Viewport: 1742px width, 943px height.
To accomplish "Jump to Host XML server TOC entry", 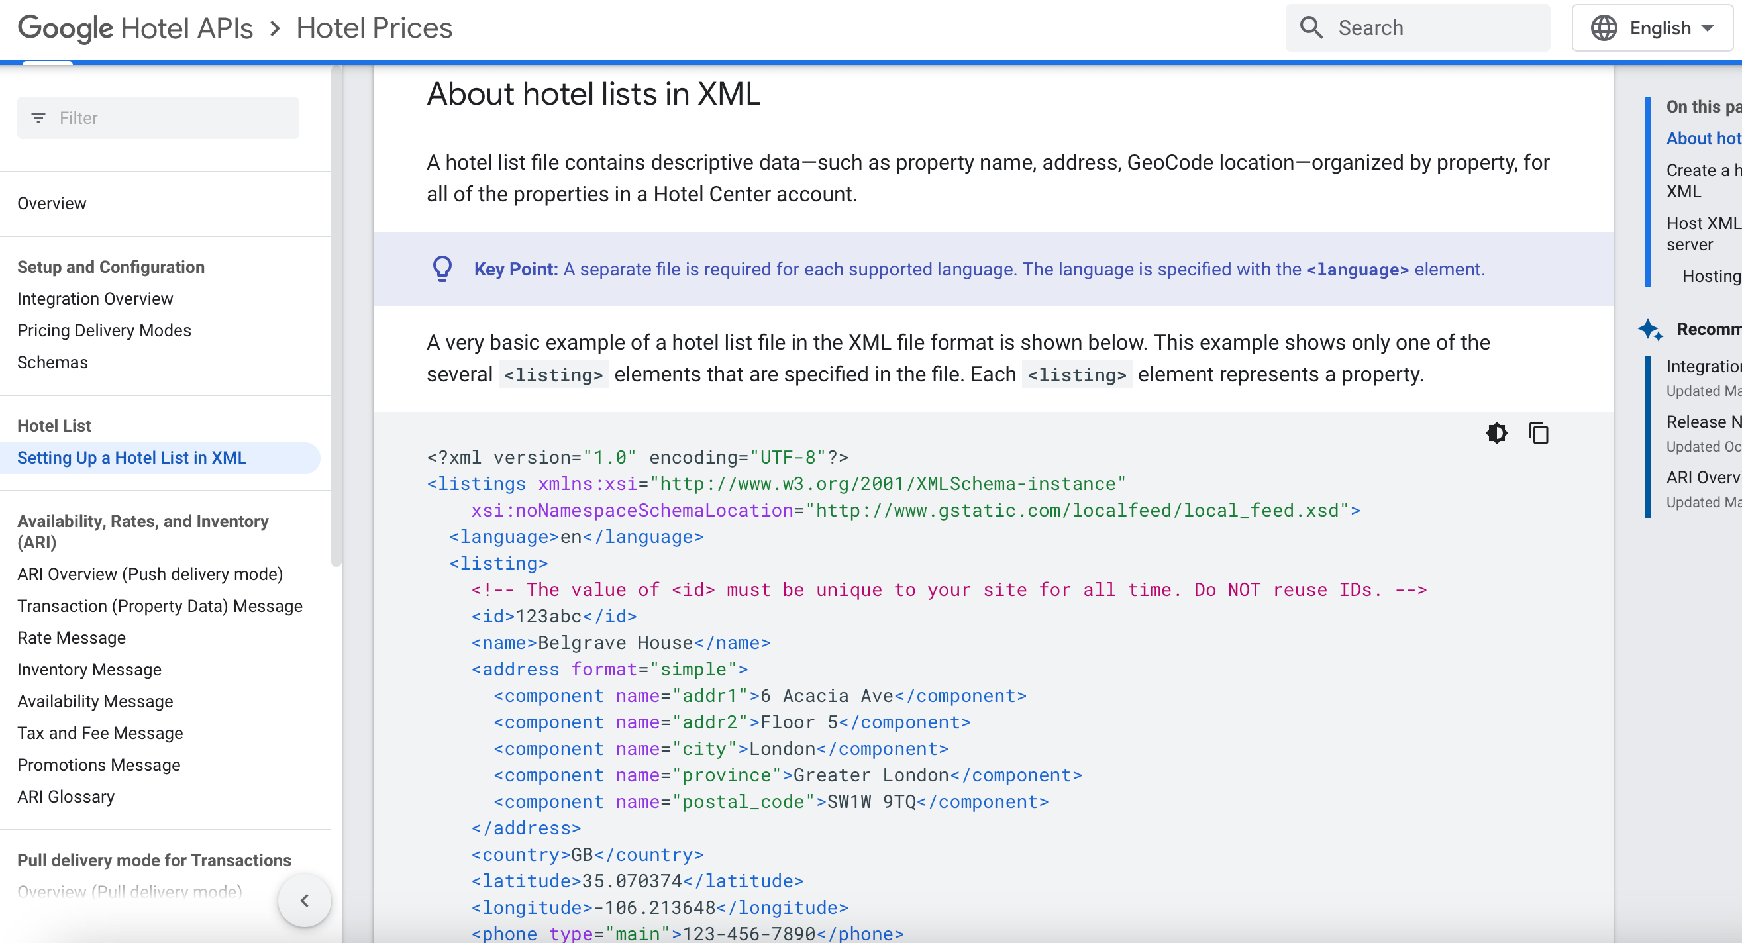I will 1704,233.
